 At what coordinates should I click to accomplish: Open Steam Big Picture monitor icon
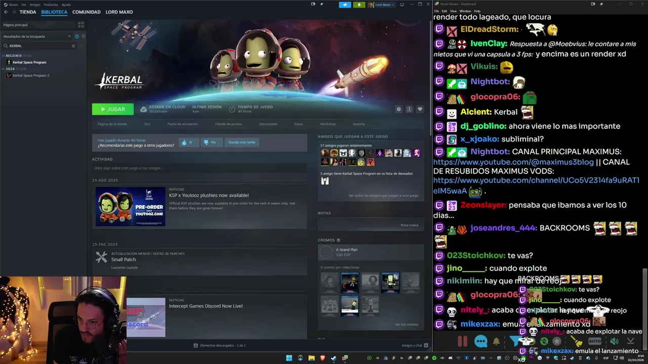click(402, 5)
